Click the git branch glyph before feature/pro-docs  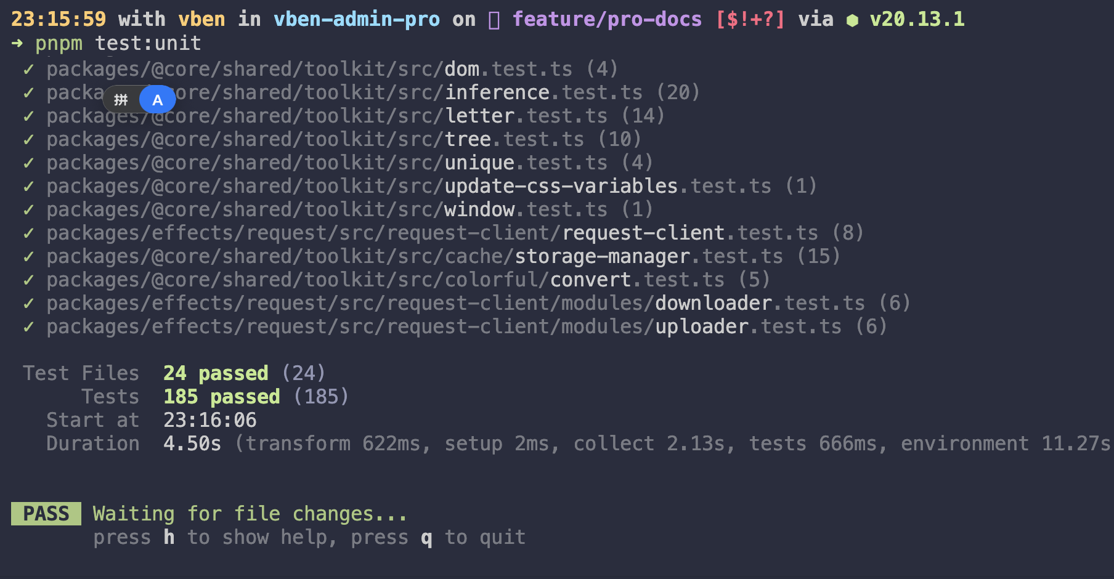(x=494, y=20)
